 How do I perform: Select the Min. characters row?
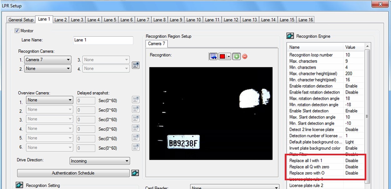tap(325, 67)
